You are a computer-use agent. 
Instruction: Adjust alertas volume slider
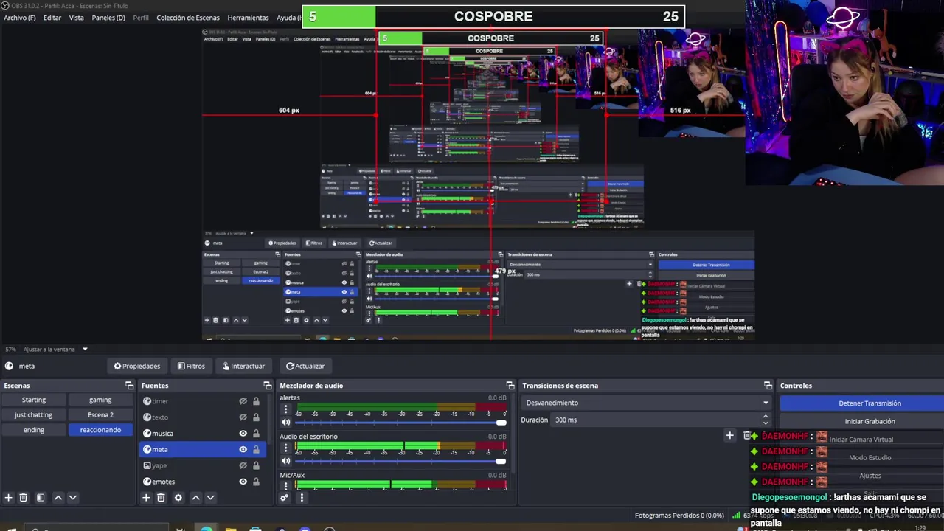click(400, 423)
